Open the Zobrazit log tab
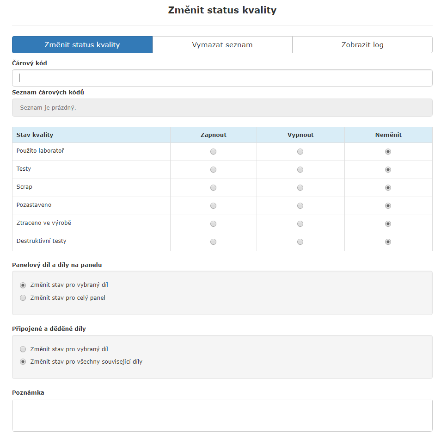 point(362,45)
